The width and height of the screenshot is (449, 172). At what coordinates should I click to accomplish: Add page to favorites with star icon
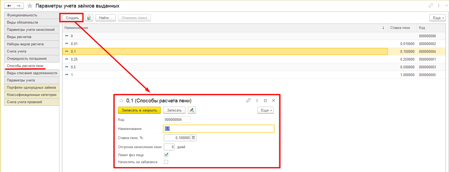click(30, 6)
